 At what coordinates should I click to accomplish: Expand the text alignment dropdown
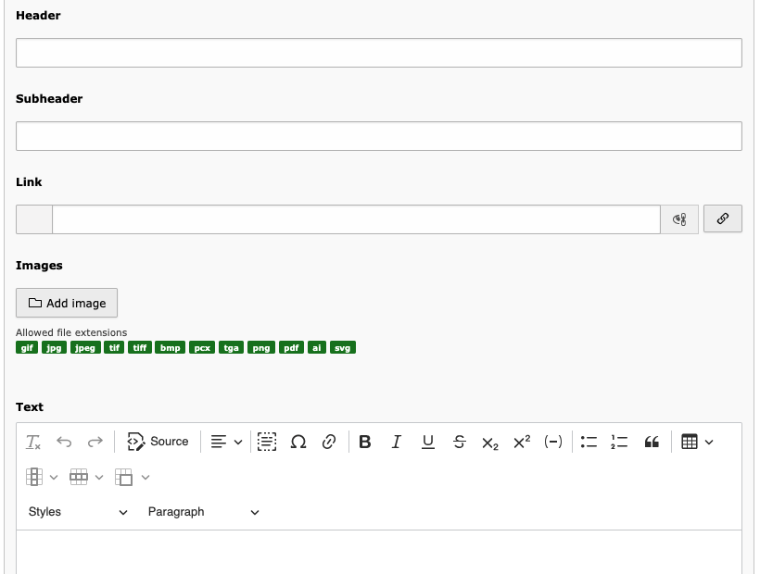pyautogui.click(x=226, y=442)
